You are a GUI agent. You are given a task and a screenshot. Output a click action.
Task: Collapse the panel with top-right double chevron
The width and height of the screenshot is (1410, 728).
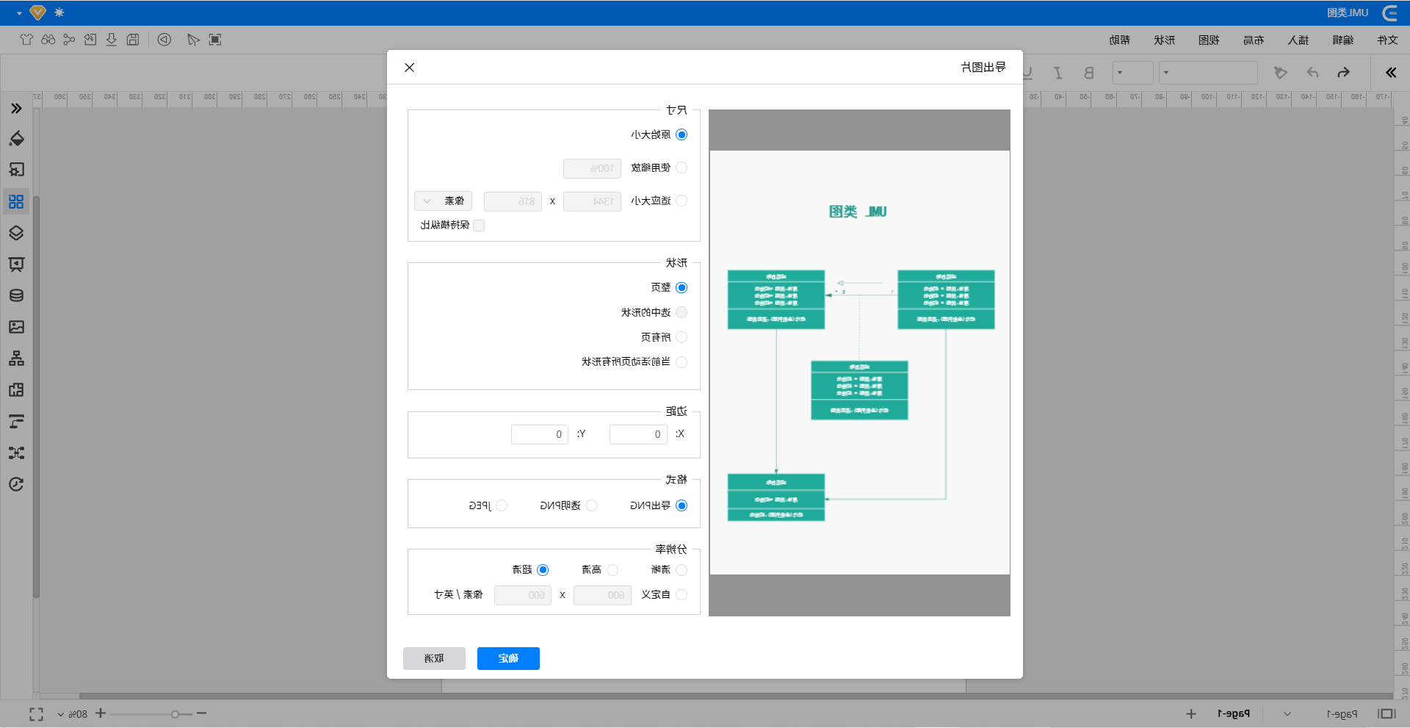pyautogui.click(x=1391, y=73)
